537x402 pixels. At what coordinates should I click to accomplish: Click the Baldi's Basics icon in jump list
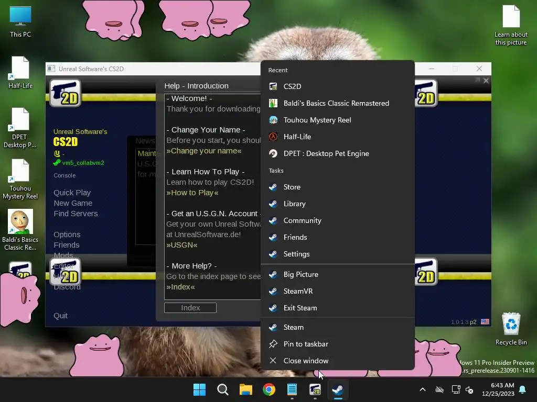tap(273, 103)
